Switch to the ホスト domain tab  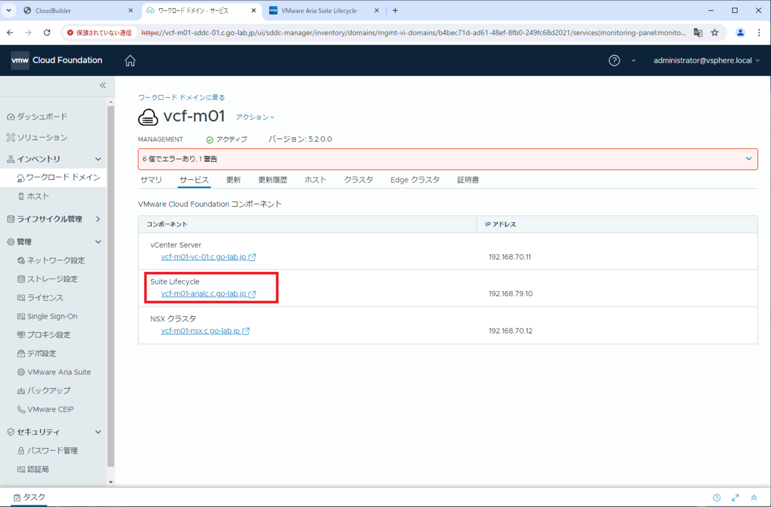315,180
